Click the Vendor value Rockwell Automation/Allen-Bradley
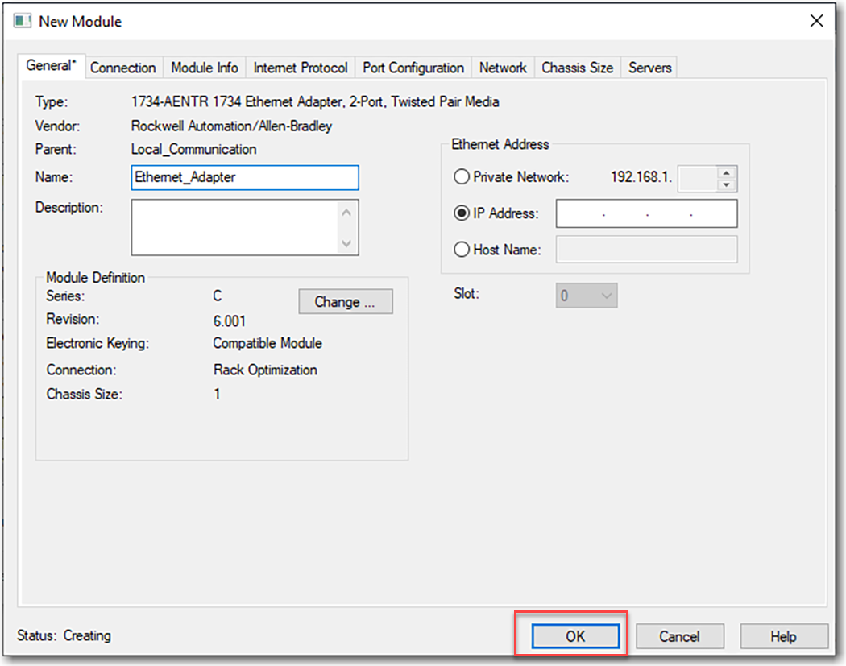Viewport: 846px width, 666px height. pos(231,126)
